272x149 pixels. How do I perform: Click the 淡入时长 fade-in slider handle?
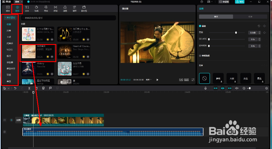209,39
